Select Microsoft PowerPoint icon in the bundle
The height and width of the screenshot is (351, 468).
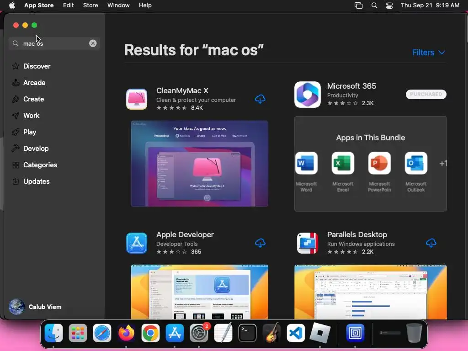[379, 163]
